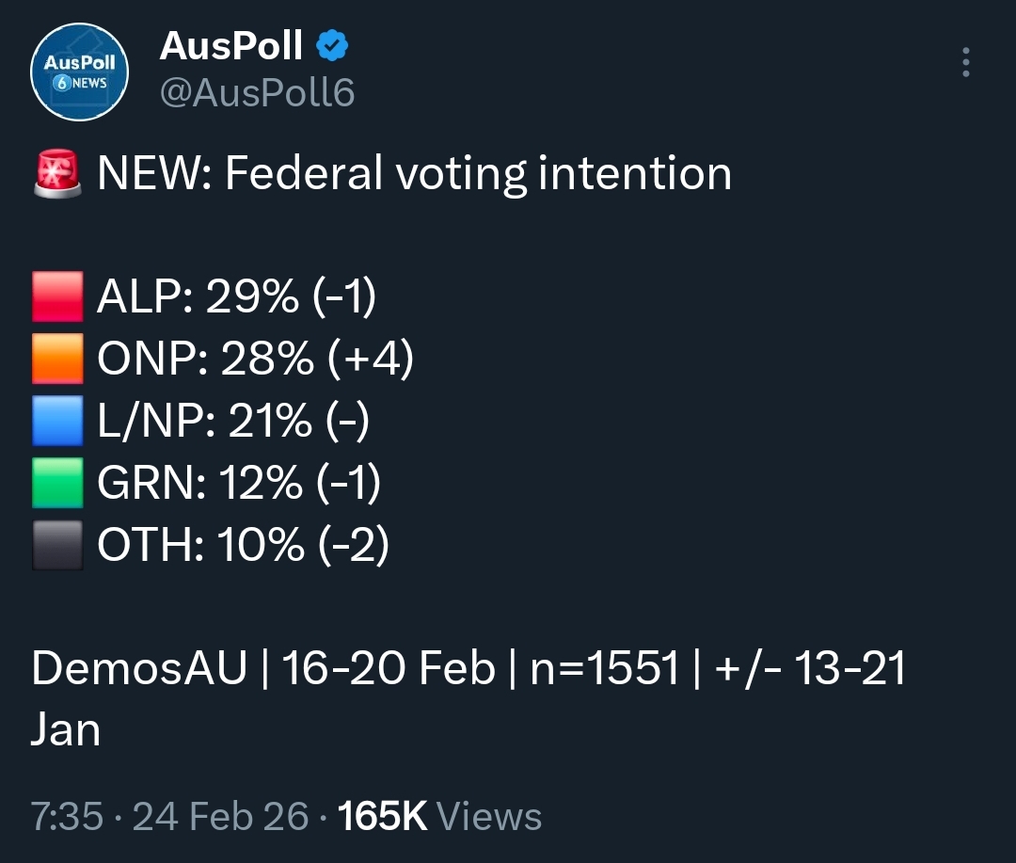This screenshot has height=863, width=1016.
Task: Open the @AusPoll6 handle link
Action: coord(257,92)
